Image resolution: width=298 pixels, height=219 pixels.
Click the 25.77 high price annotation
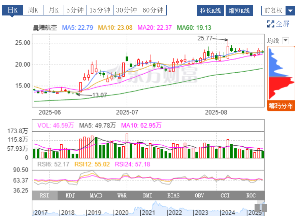click(205, 38)
